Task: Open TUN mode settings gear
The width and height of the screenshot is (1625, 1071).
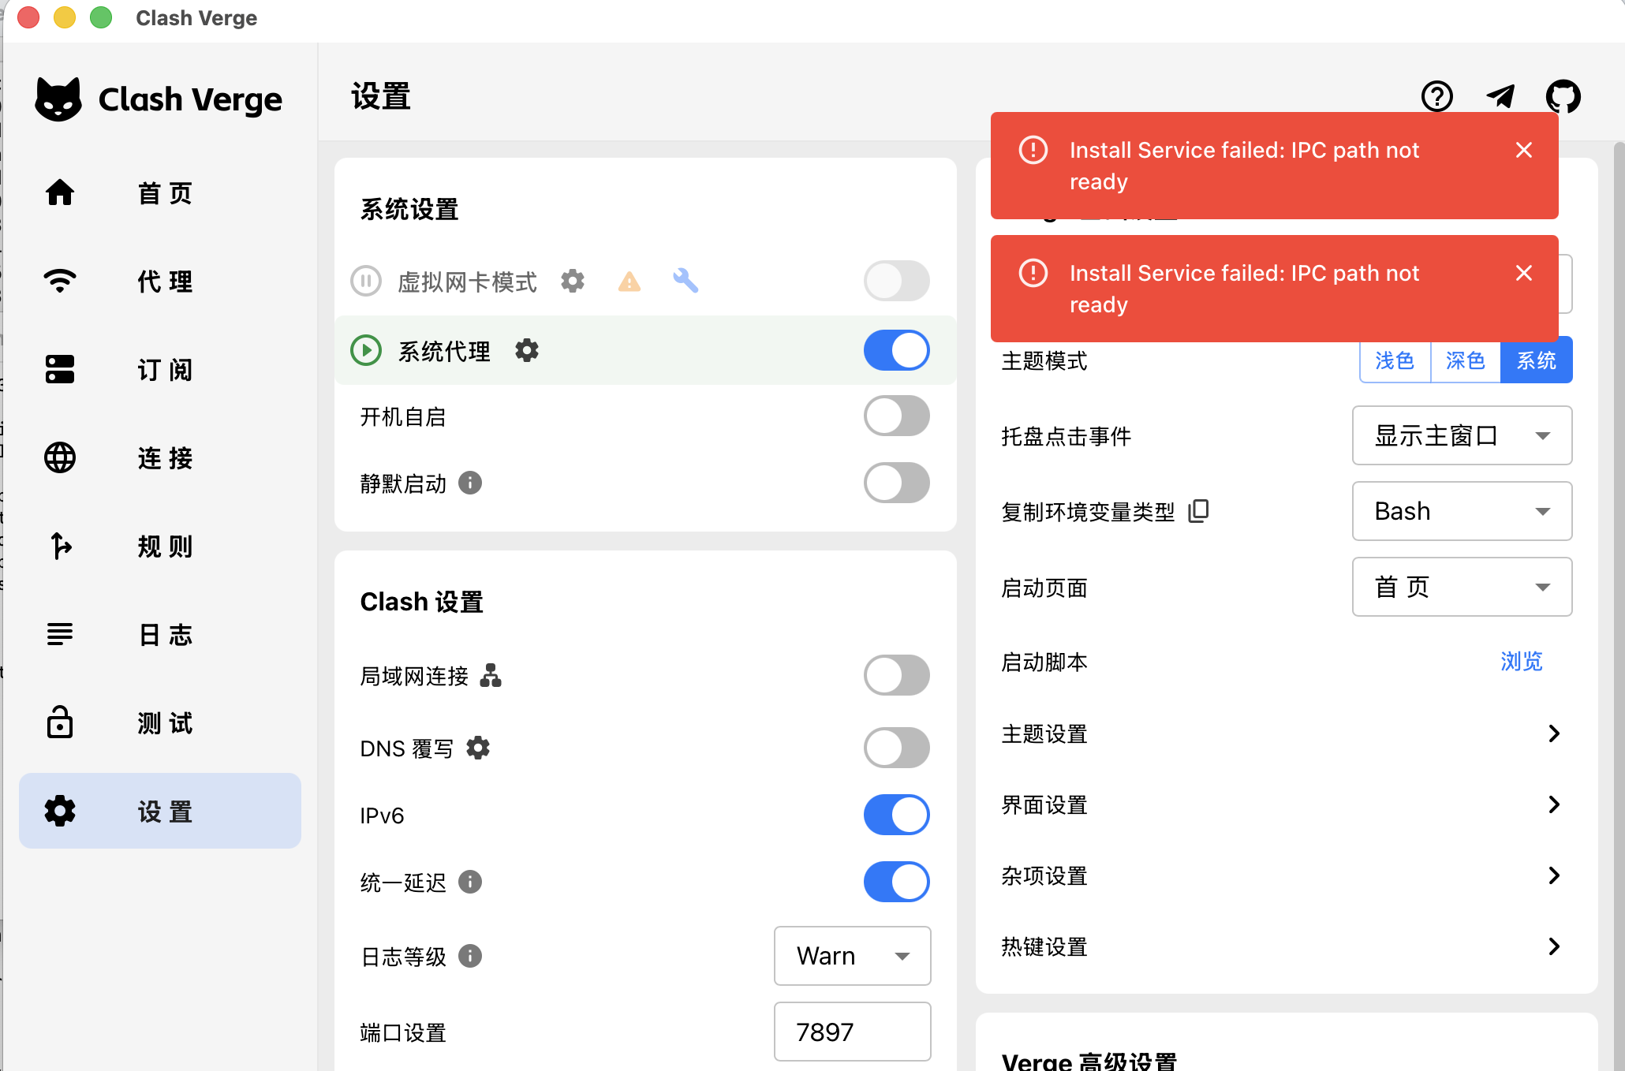Action: pos(573,281)
